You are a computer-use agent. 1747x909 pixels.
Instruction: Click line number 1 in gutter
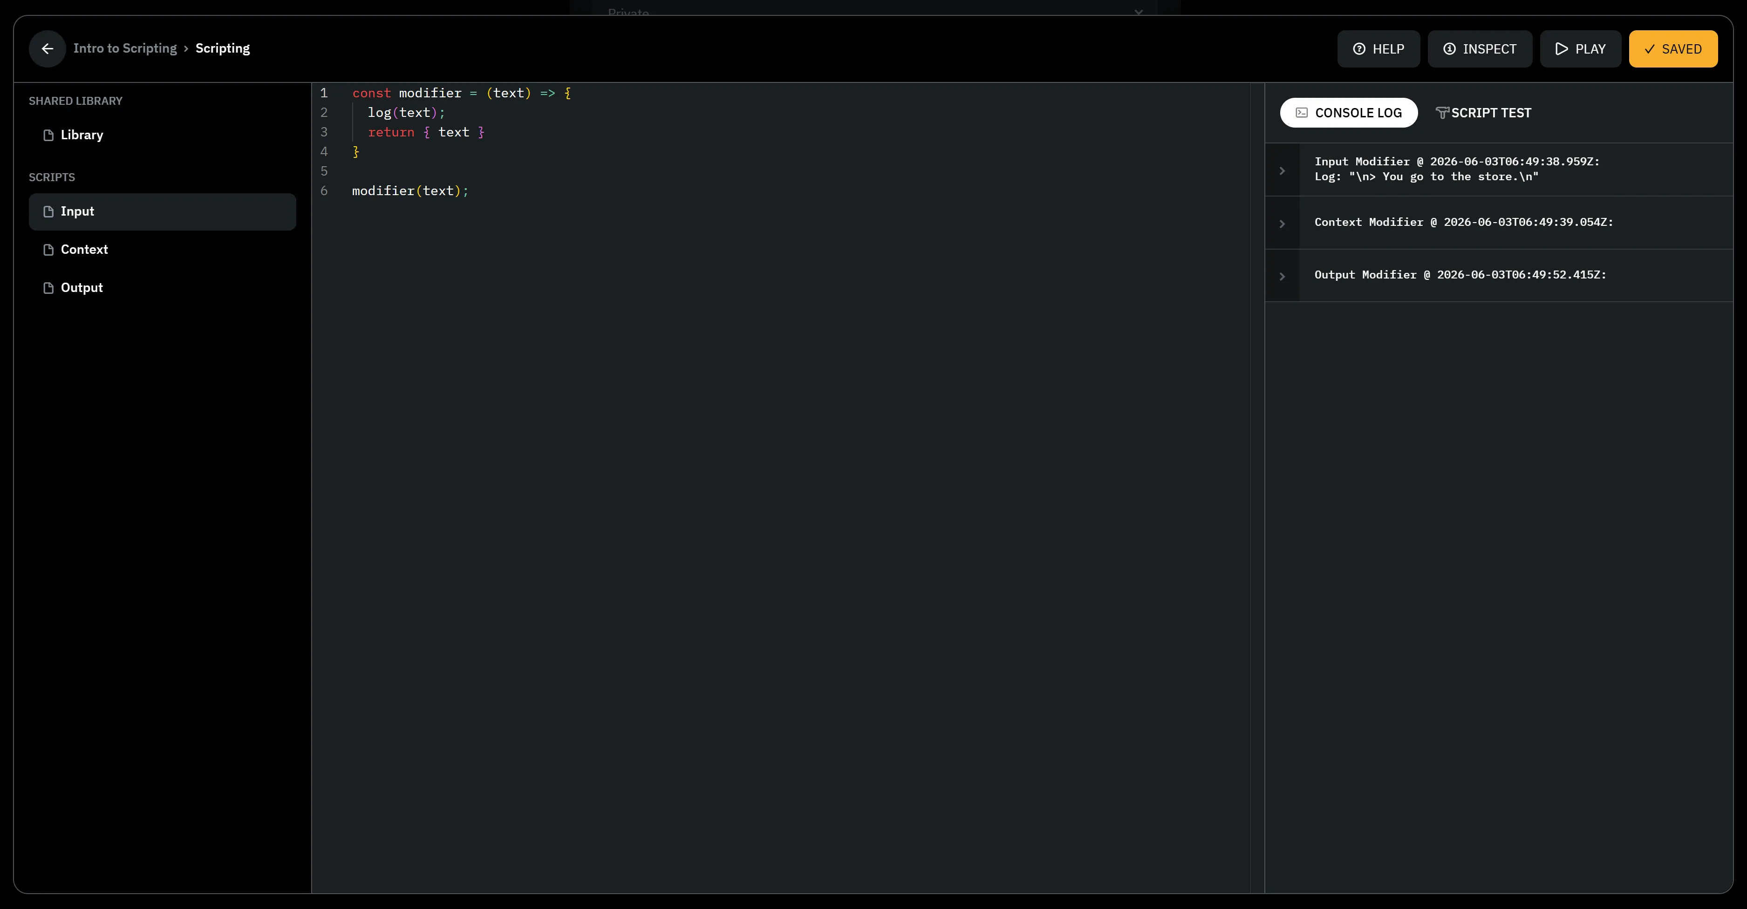(324, 93)
